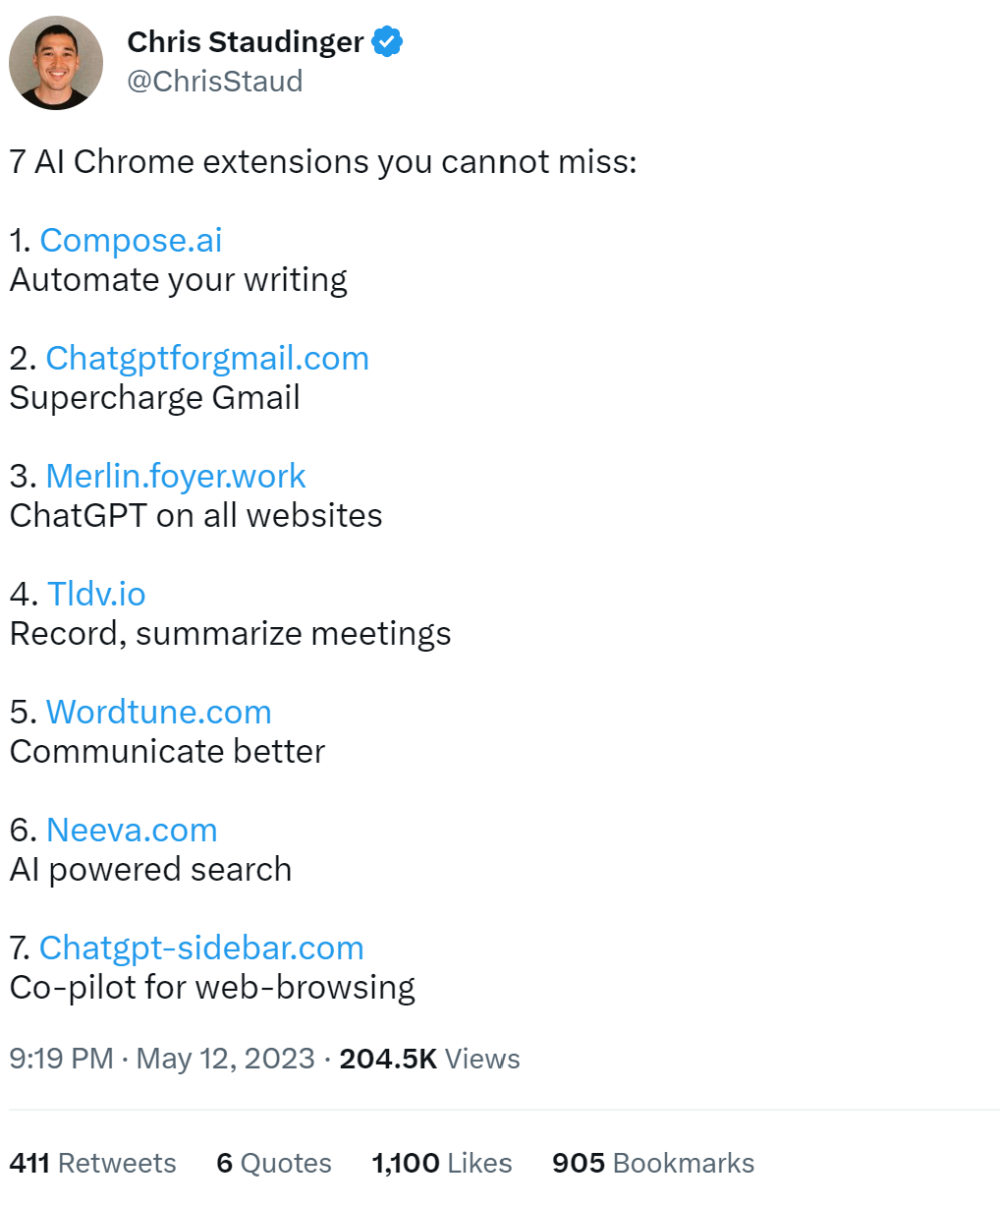Viewport: 1000px width, 1207px height.
Task: Visit the Neeva.com link
Action: click(132, 831)
